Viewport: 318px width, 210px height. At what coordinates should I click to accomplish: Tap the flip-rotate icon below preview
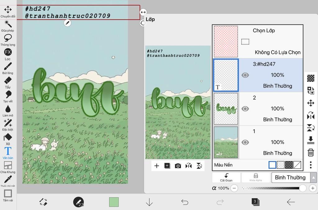(199, 166)
